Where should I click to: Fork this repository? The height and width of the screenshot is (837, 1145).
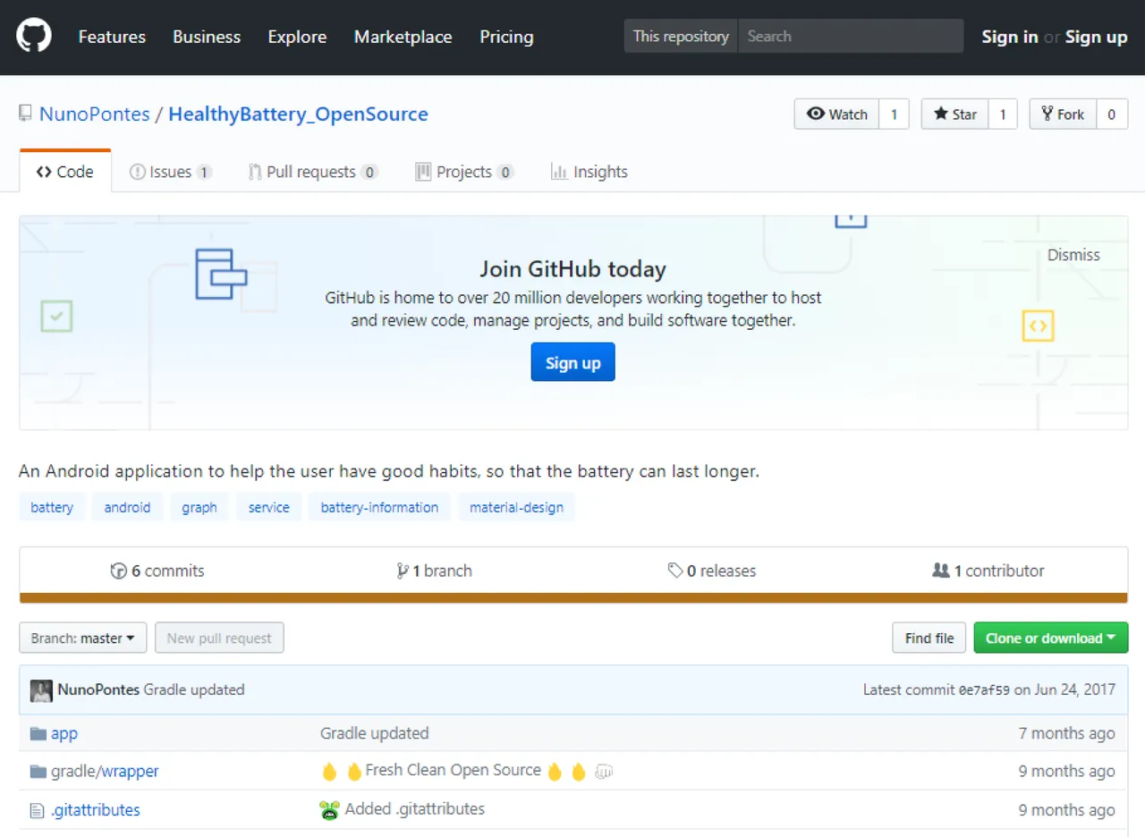(x=1063, y=114)
